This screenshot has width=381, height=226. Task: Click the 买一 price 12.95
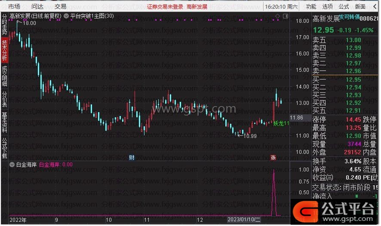(353, 79)
